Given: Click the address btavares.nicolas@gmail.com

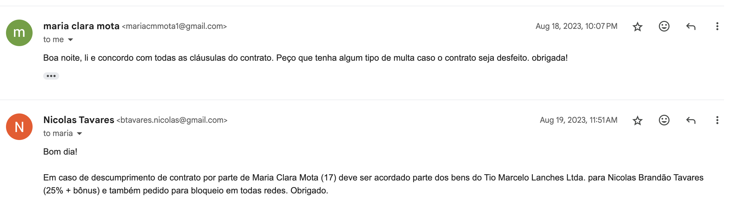Looking at the screenshot, I should tap(172, 120).
